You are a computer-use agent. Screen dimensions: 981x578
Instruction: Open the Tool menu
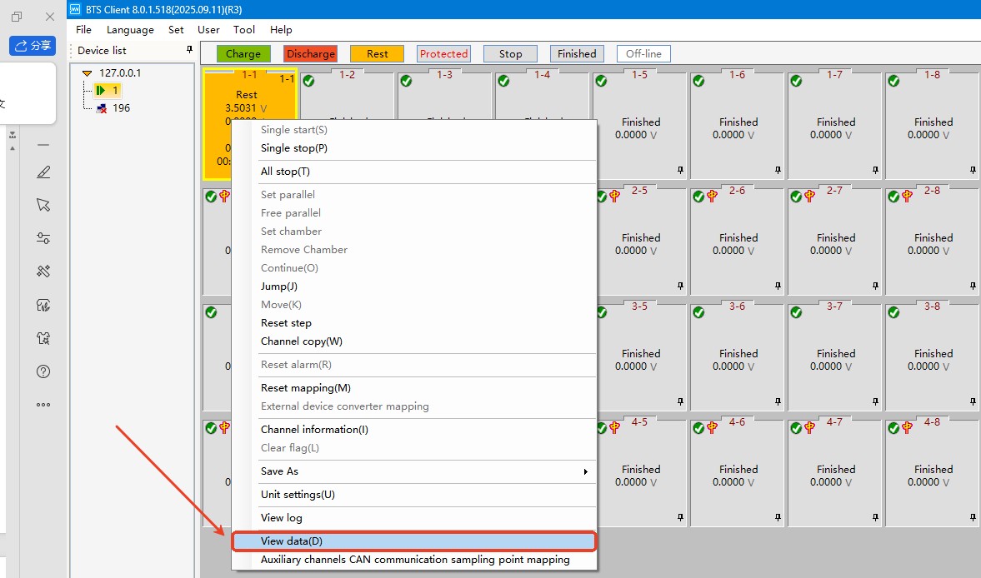pyautogui.click(x=244, y=30)
